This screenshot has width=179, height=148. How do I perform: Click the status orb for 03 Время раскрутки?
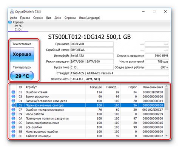(13, 96)
